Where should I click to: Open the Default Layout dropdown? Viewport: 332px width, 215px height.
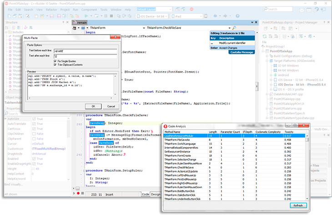point(170,10)
